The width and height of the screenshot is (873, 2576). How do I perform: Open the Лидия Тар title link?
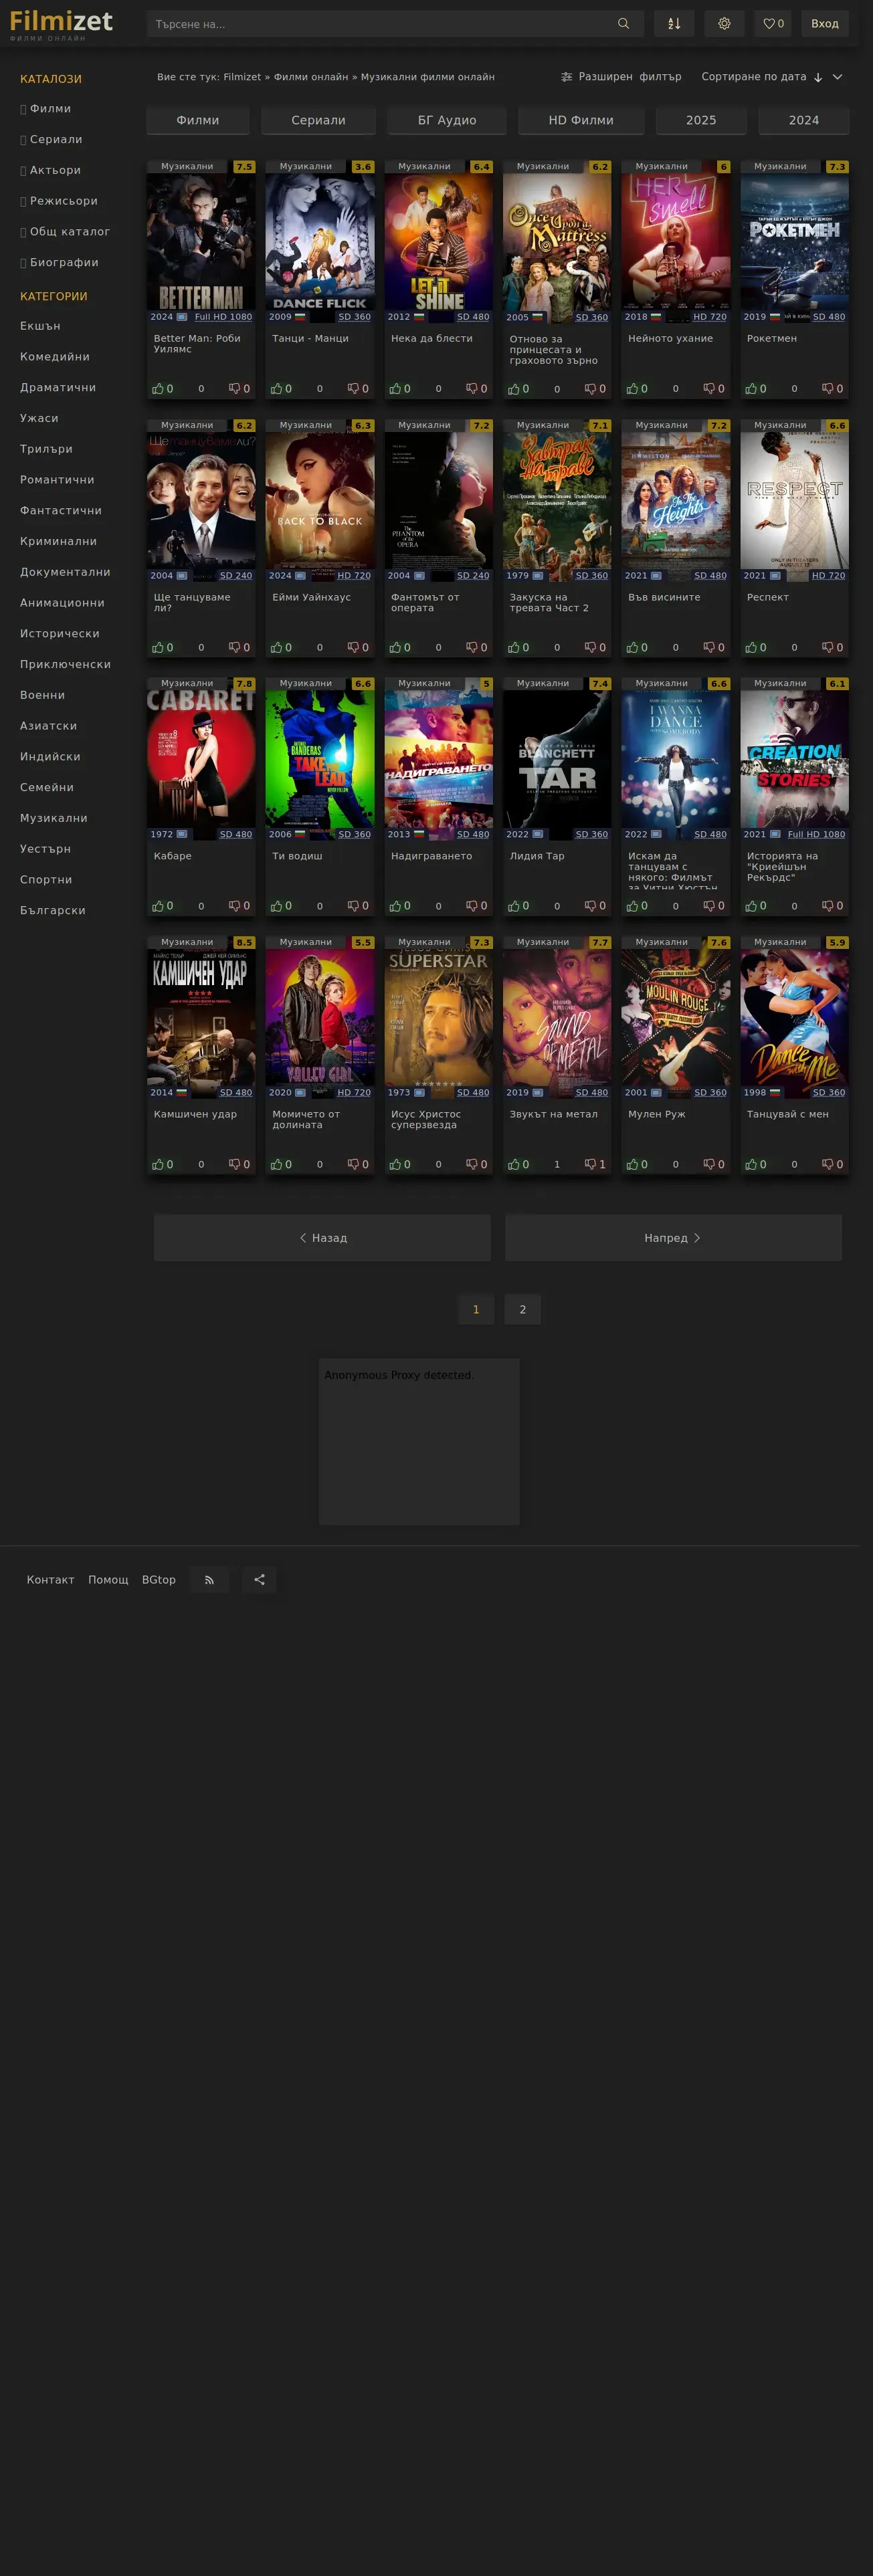point(537,856)
